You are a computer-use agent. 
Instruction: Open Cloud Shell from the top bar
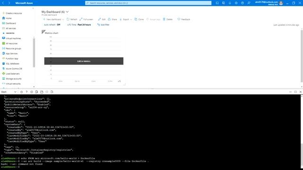[217, 3]
